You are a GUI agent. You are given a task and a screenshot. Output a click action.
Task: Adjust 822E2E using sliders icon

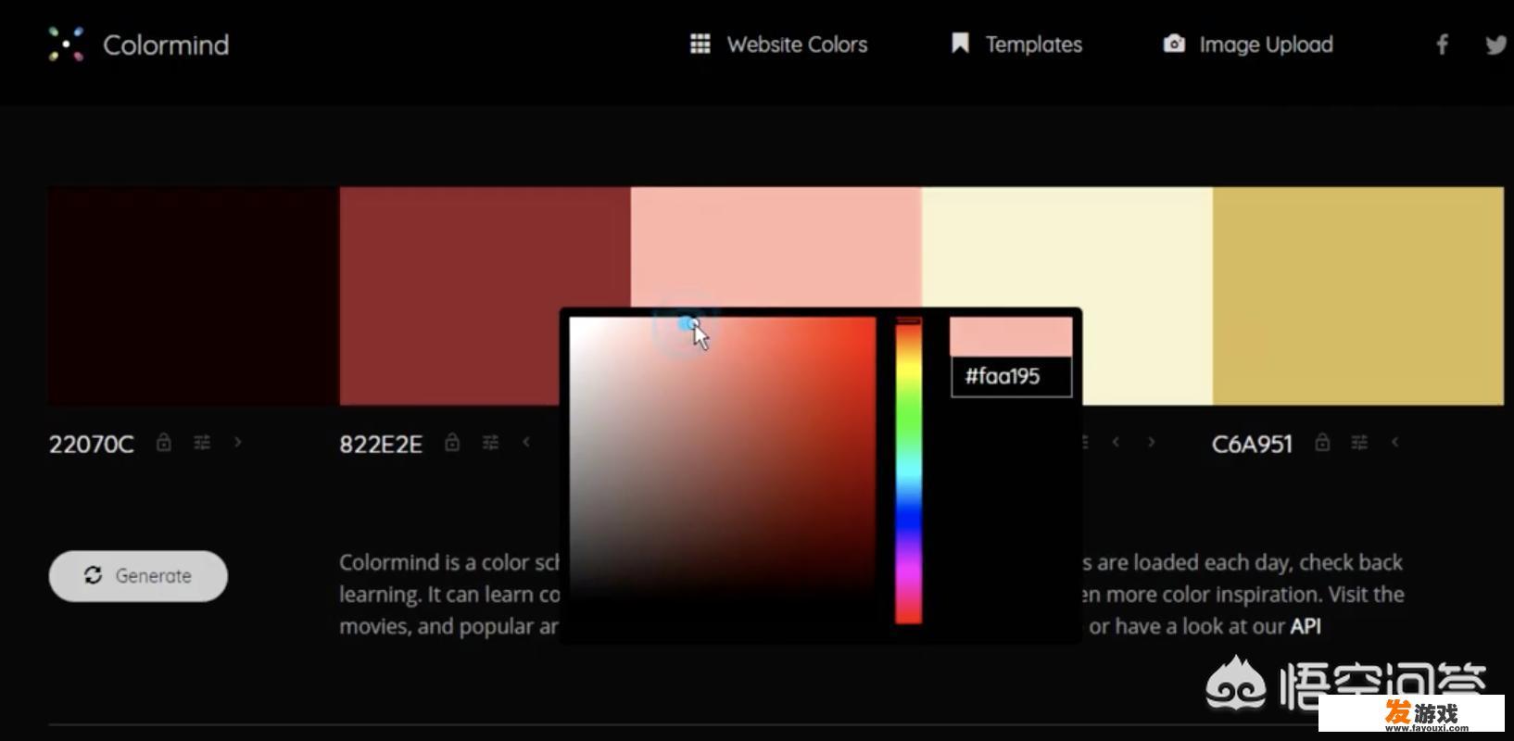(x=491, y=443)
